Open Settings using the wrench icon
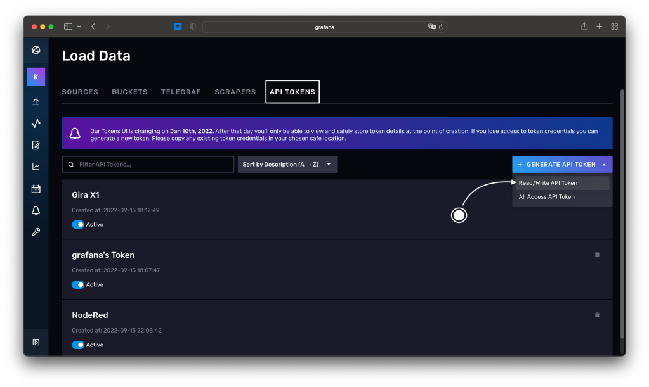Screen dimensions: 649x387 (36, 231)
